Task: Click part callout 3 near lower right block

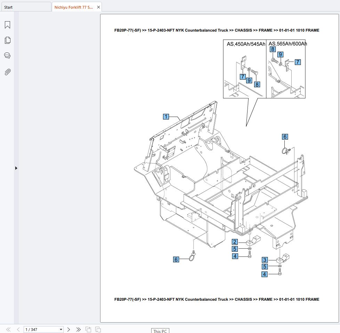Action: 265,260
